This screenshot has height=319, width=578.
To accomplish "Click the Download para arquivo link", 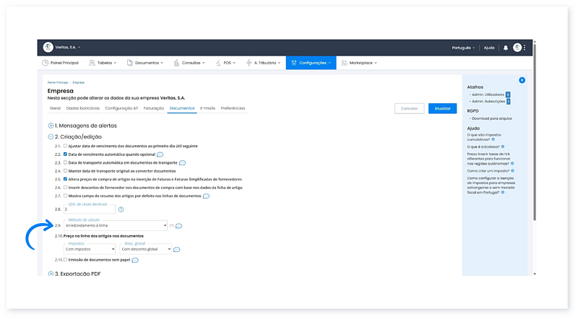I will click(491, 118).
